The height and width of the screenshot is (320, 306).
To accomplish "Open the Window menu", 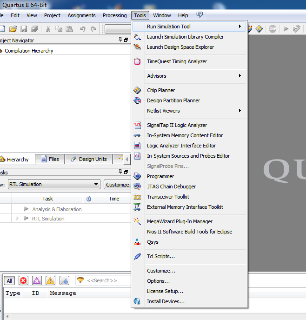I will [x=162, y=15].
